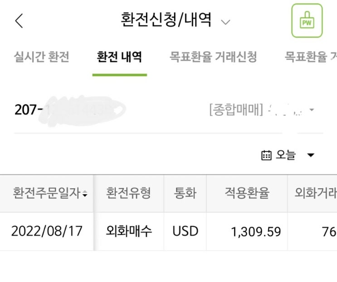Tap the back arrow icon
This screenshot has width=337, height=282.
[19, 21]
